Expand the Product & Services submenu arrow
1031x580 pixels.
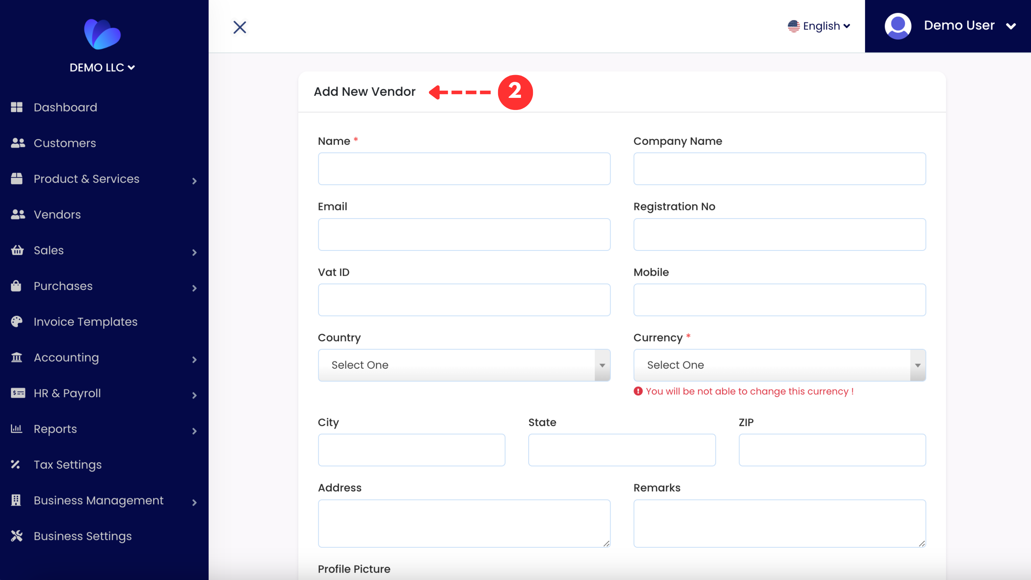(x=194, y=181)
